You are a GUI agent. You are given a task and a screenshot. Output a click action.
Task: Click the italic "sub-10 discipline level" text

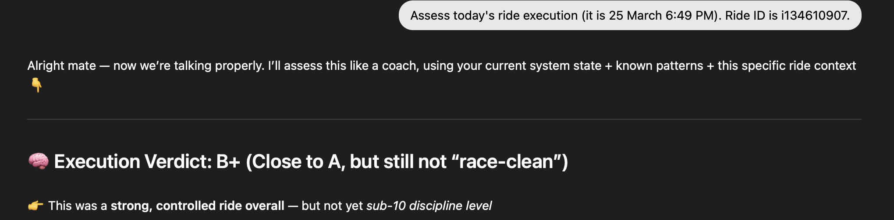[429, 206]
